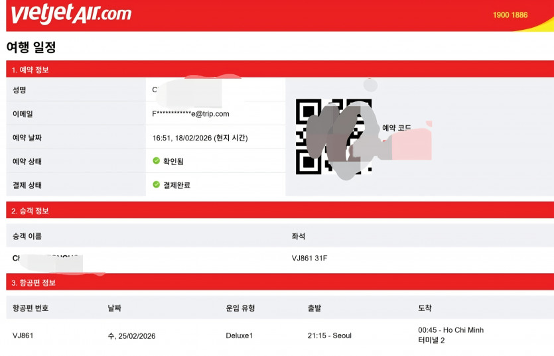Select the 3. 항공편 정보 section header
The width and height of the screenshot is (554, 356).
pyautogui.click(x=280, y=282)
